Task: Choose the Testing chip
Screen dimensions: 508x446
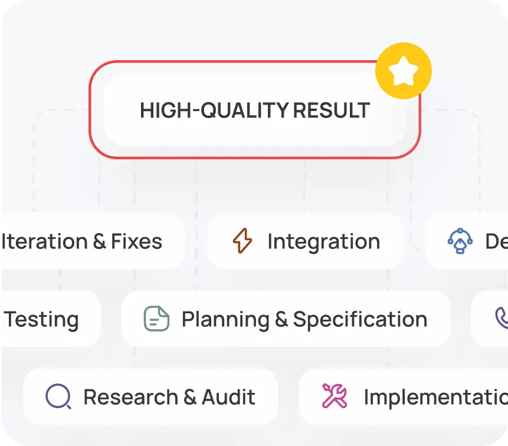Action: point(51,319)
